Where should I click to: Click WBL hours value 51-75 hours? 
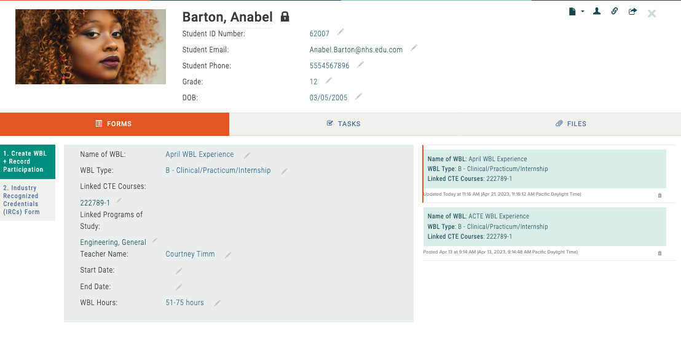(x=184, y=303)
